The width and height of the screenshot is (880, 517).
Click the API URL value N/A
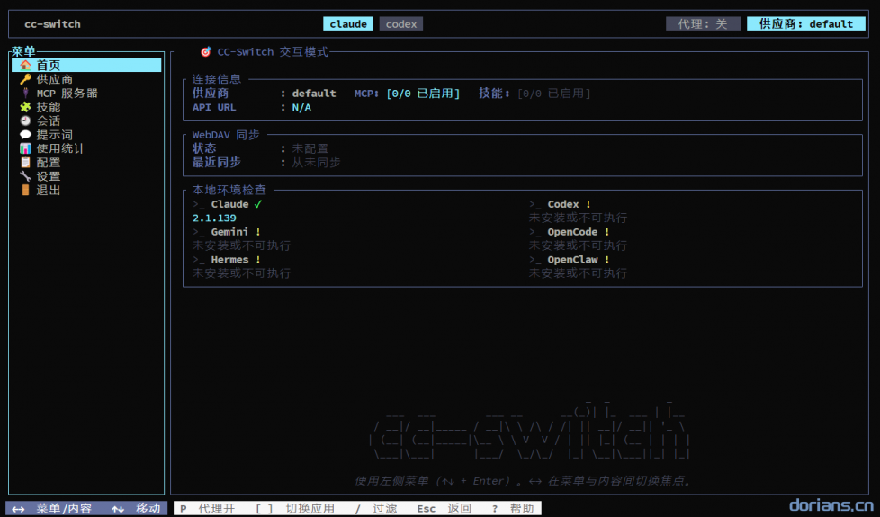pos(301,107)
